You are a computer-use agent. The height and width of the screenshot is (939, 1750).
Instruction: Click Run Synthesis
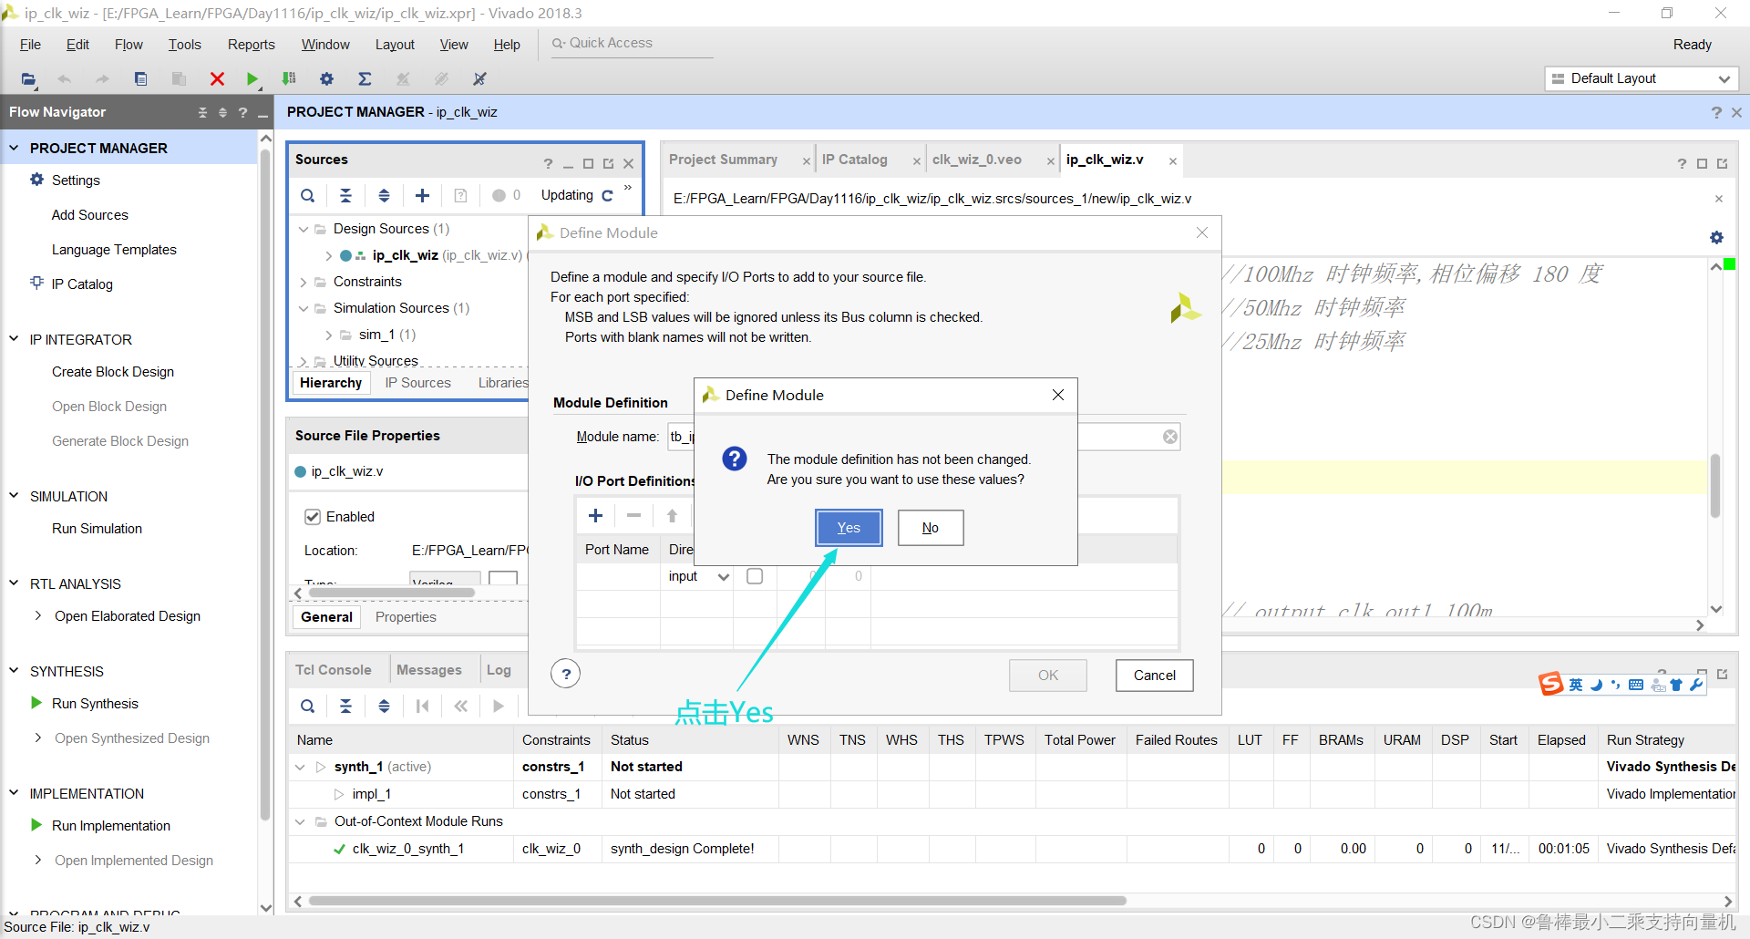tap(95, 704)
